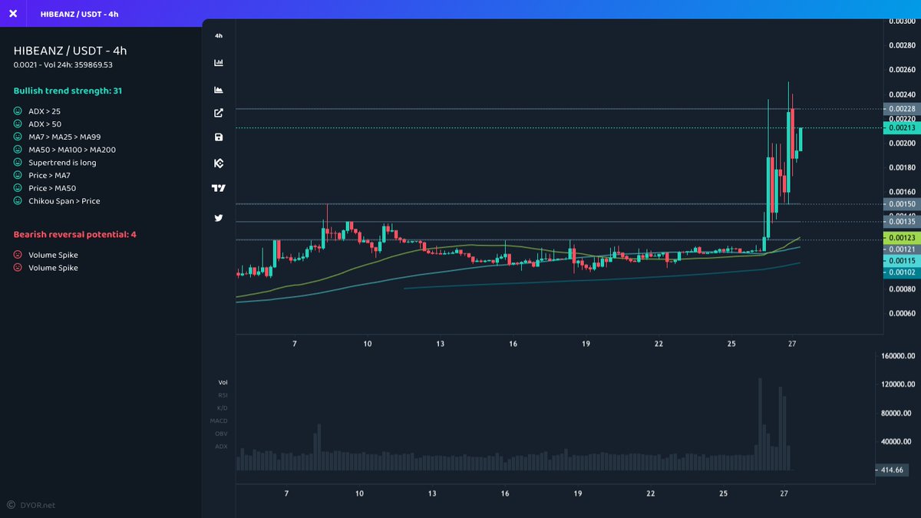Click the '0.0021 - Vol 24h: 359869.53' text
The height and width of the screenshot is (518, 921).
tap(63, 64)
